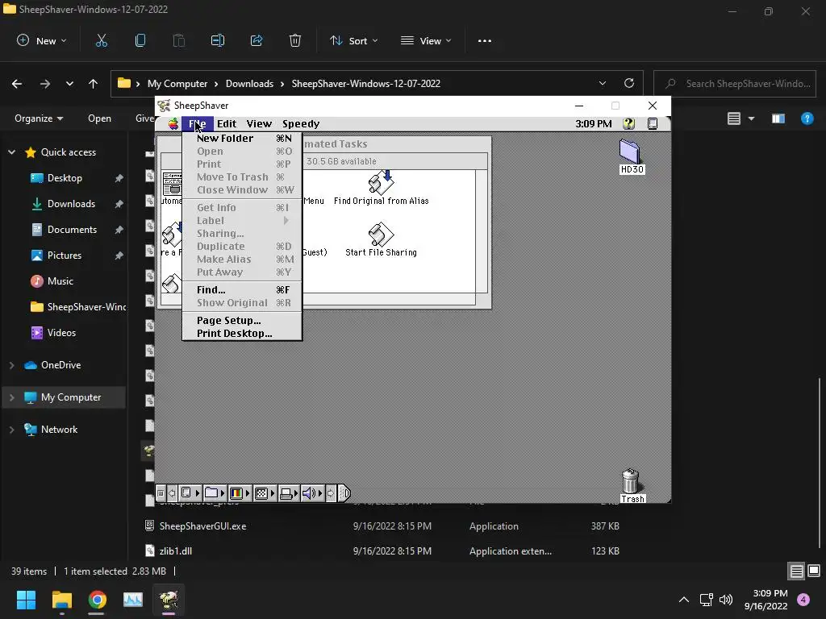826x619 pixels.
Task: Click the Copy icon in Explorer toolbar
Action: click(140, 40)
